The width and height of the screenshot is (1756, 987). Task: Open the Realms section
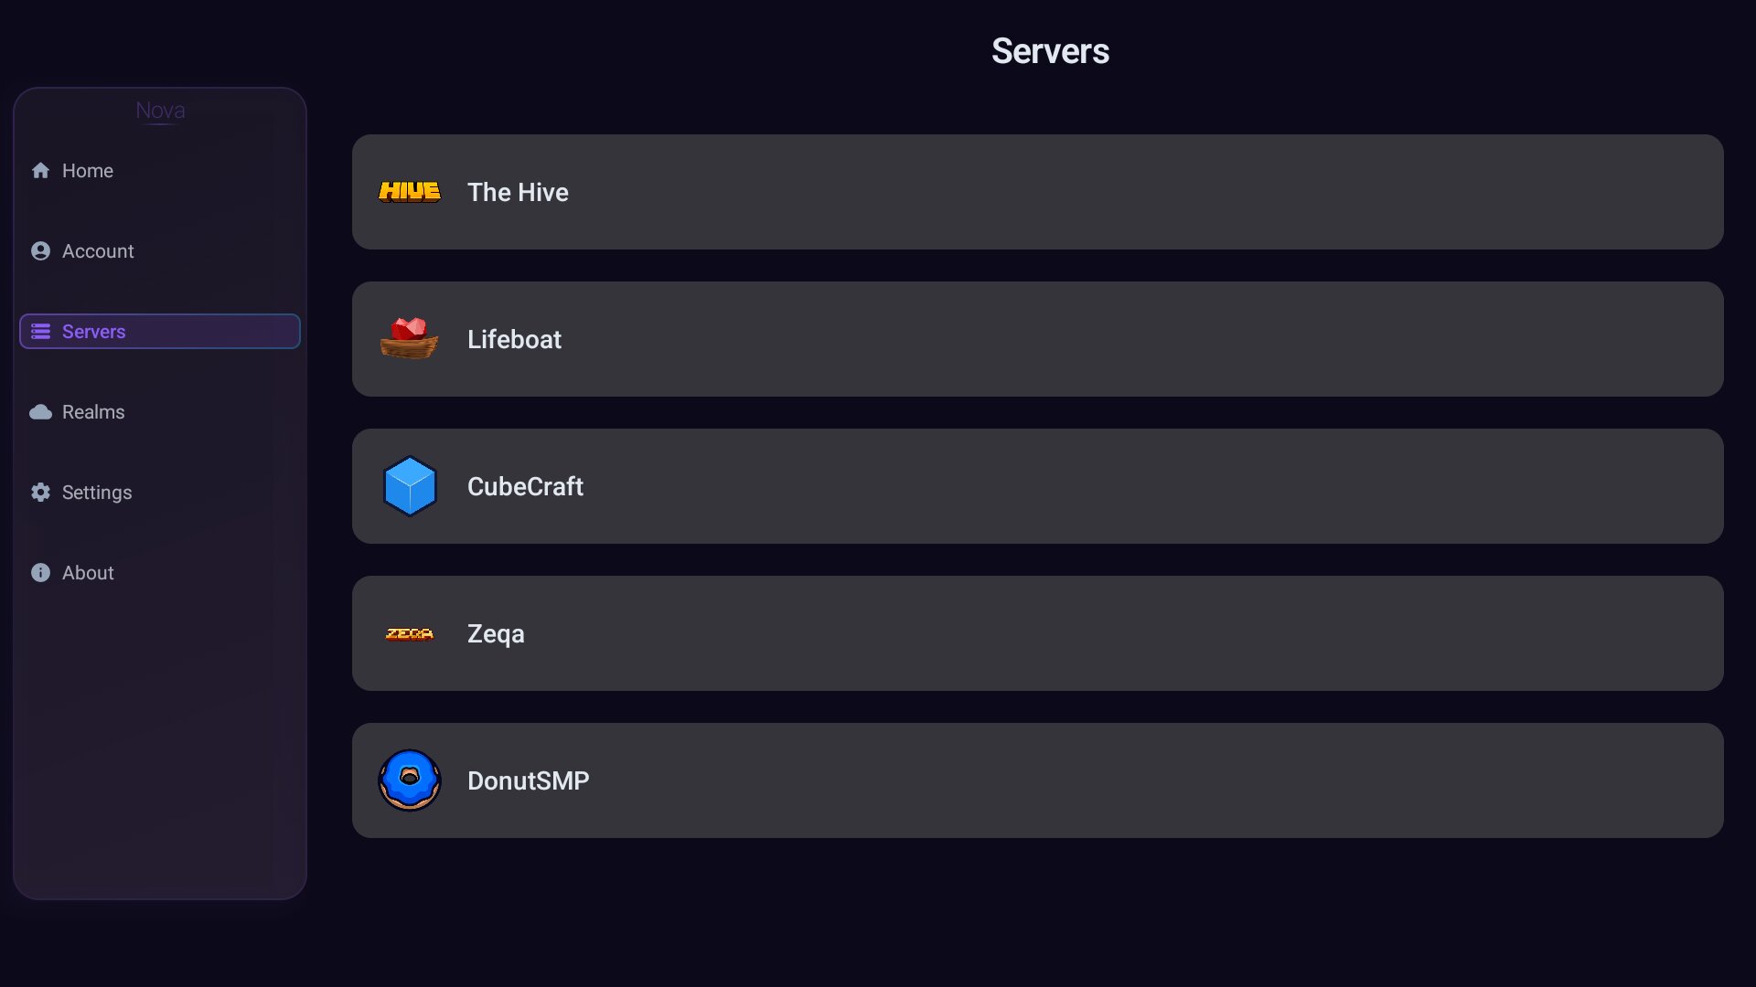[93, 412]
